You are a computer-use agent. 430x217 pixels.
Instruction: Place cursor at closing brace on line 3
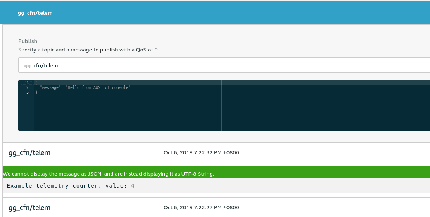pyautogui.click(x=36, y=92)
